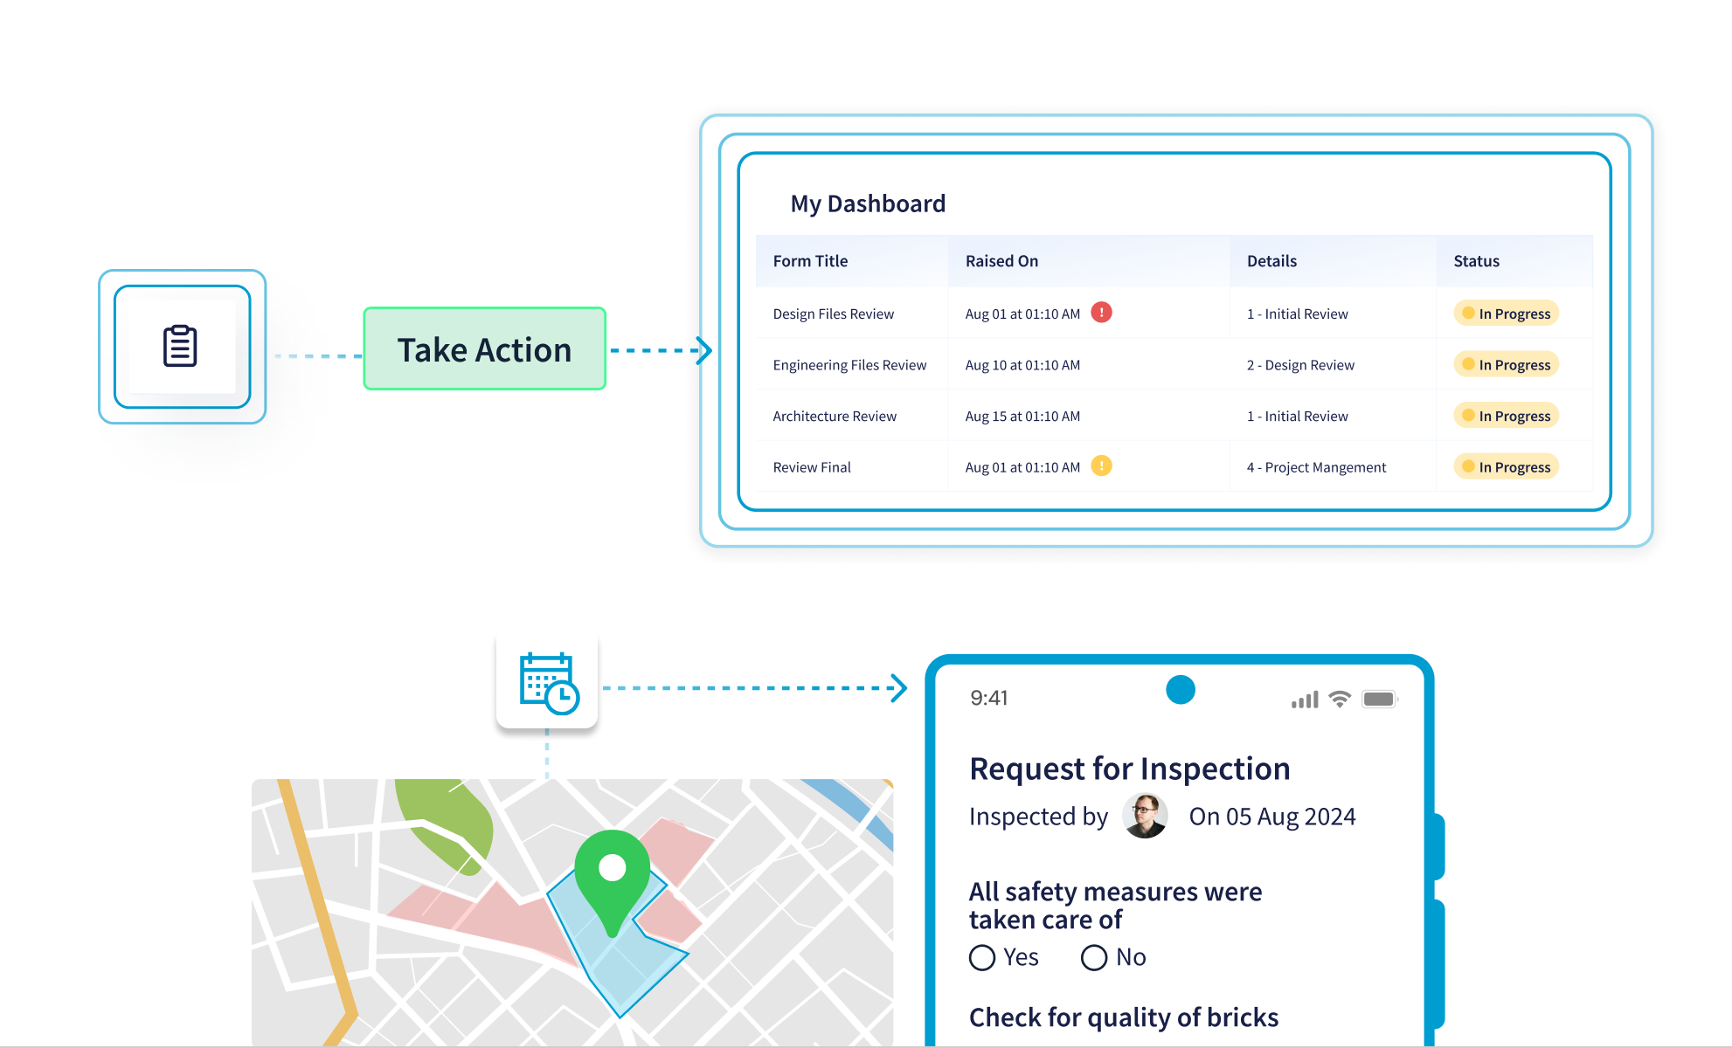Screen dimensions: 1732x1048
Task: Click the yellow warning icon on Review Final
Action: pyautogui.click(x=1101, y=466)
